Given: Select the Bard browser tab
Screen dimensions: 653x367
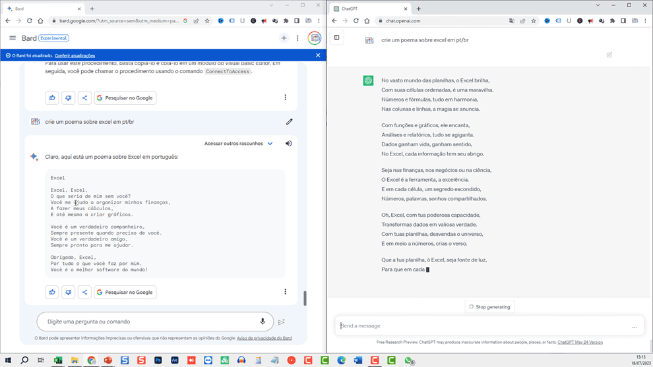Looking at the screenshot, I should 40,9.
